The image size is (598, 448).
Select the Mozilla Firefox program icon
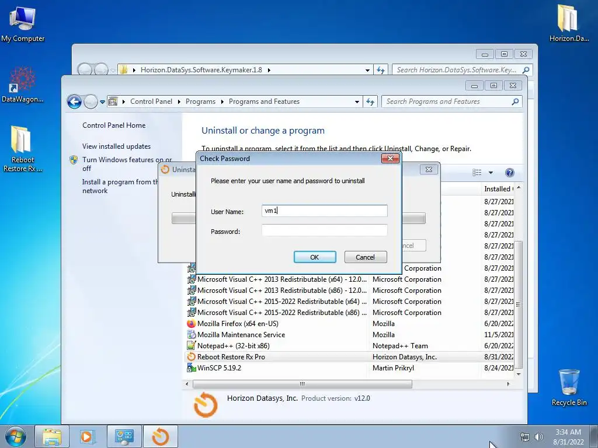coord(191,324)
